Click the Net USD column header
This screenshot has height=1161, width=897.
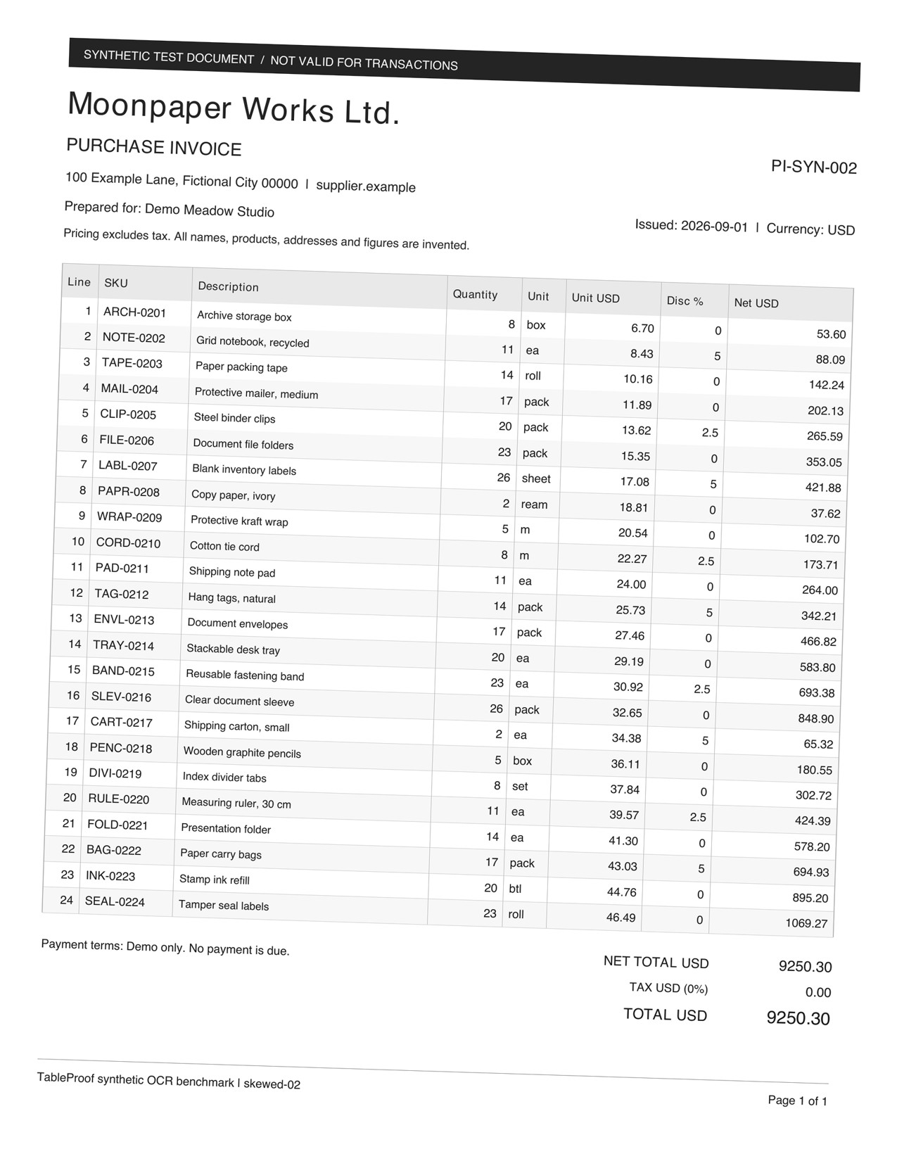[x=756, y=303]
